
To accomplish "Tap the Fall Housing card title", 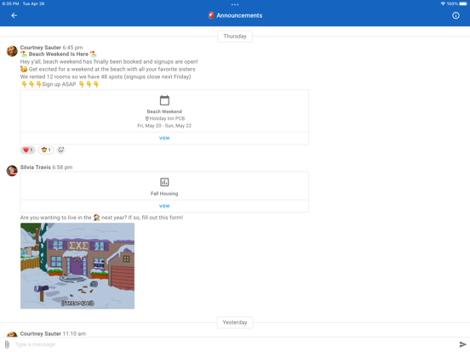I will click(x=164, y=194).
